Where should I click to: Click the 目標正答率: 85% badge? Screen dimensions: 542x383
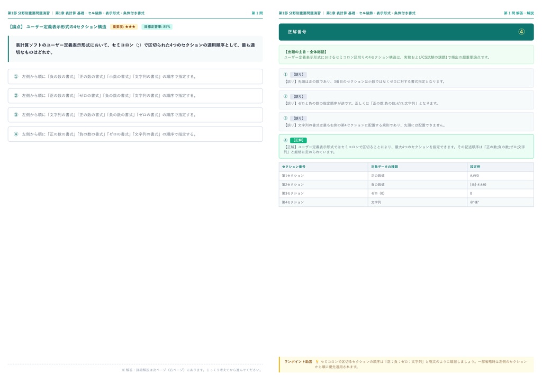tap(157, 26)
